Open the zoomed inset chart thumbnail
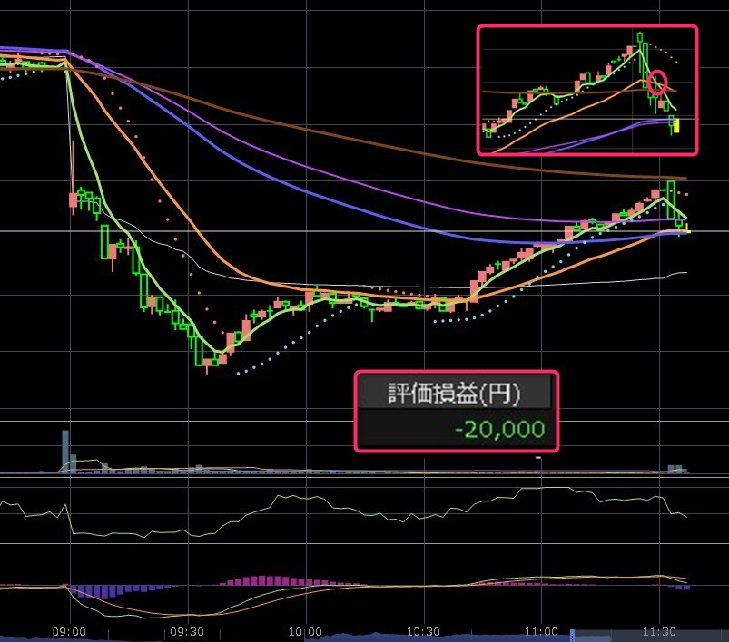The width and height of the screenshot is (729, 642). pyautogui.click(x=586, y=90)
